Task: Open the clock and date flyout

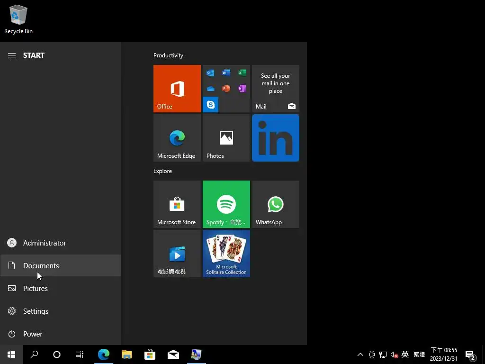Action: [443, 355]
